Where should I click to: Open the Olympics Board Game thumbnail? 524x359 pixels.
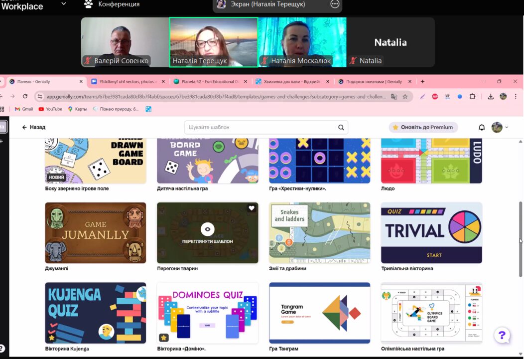431,313
